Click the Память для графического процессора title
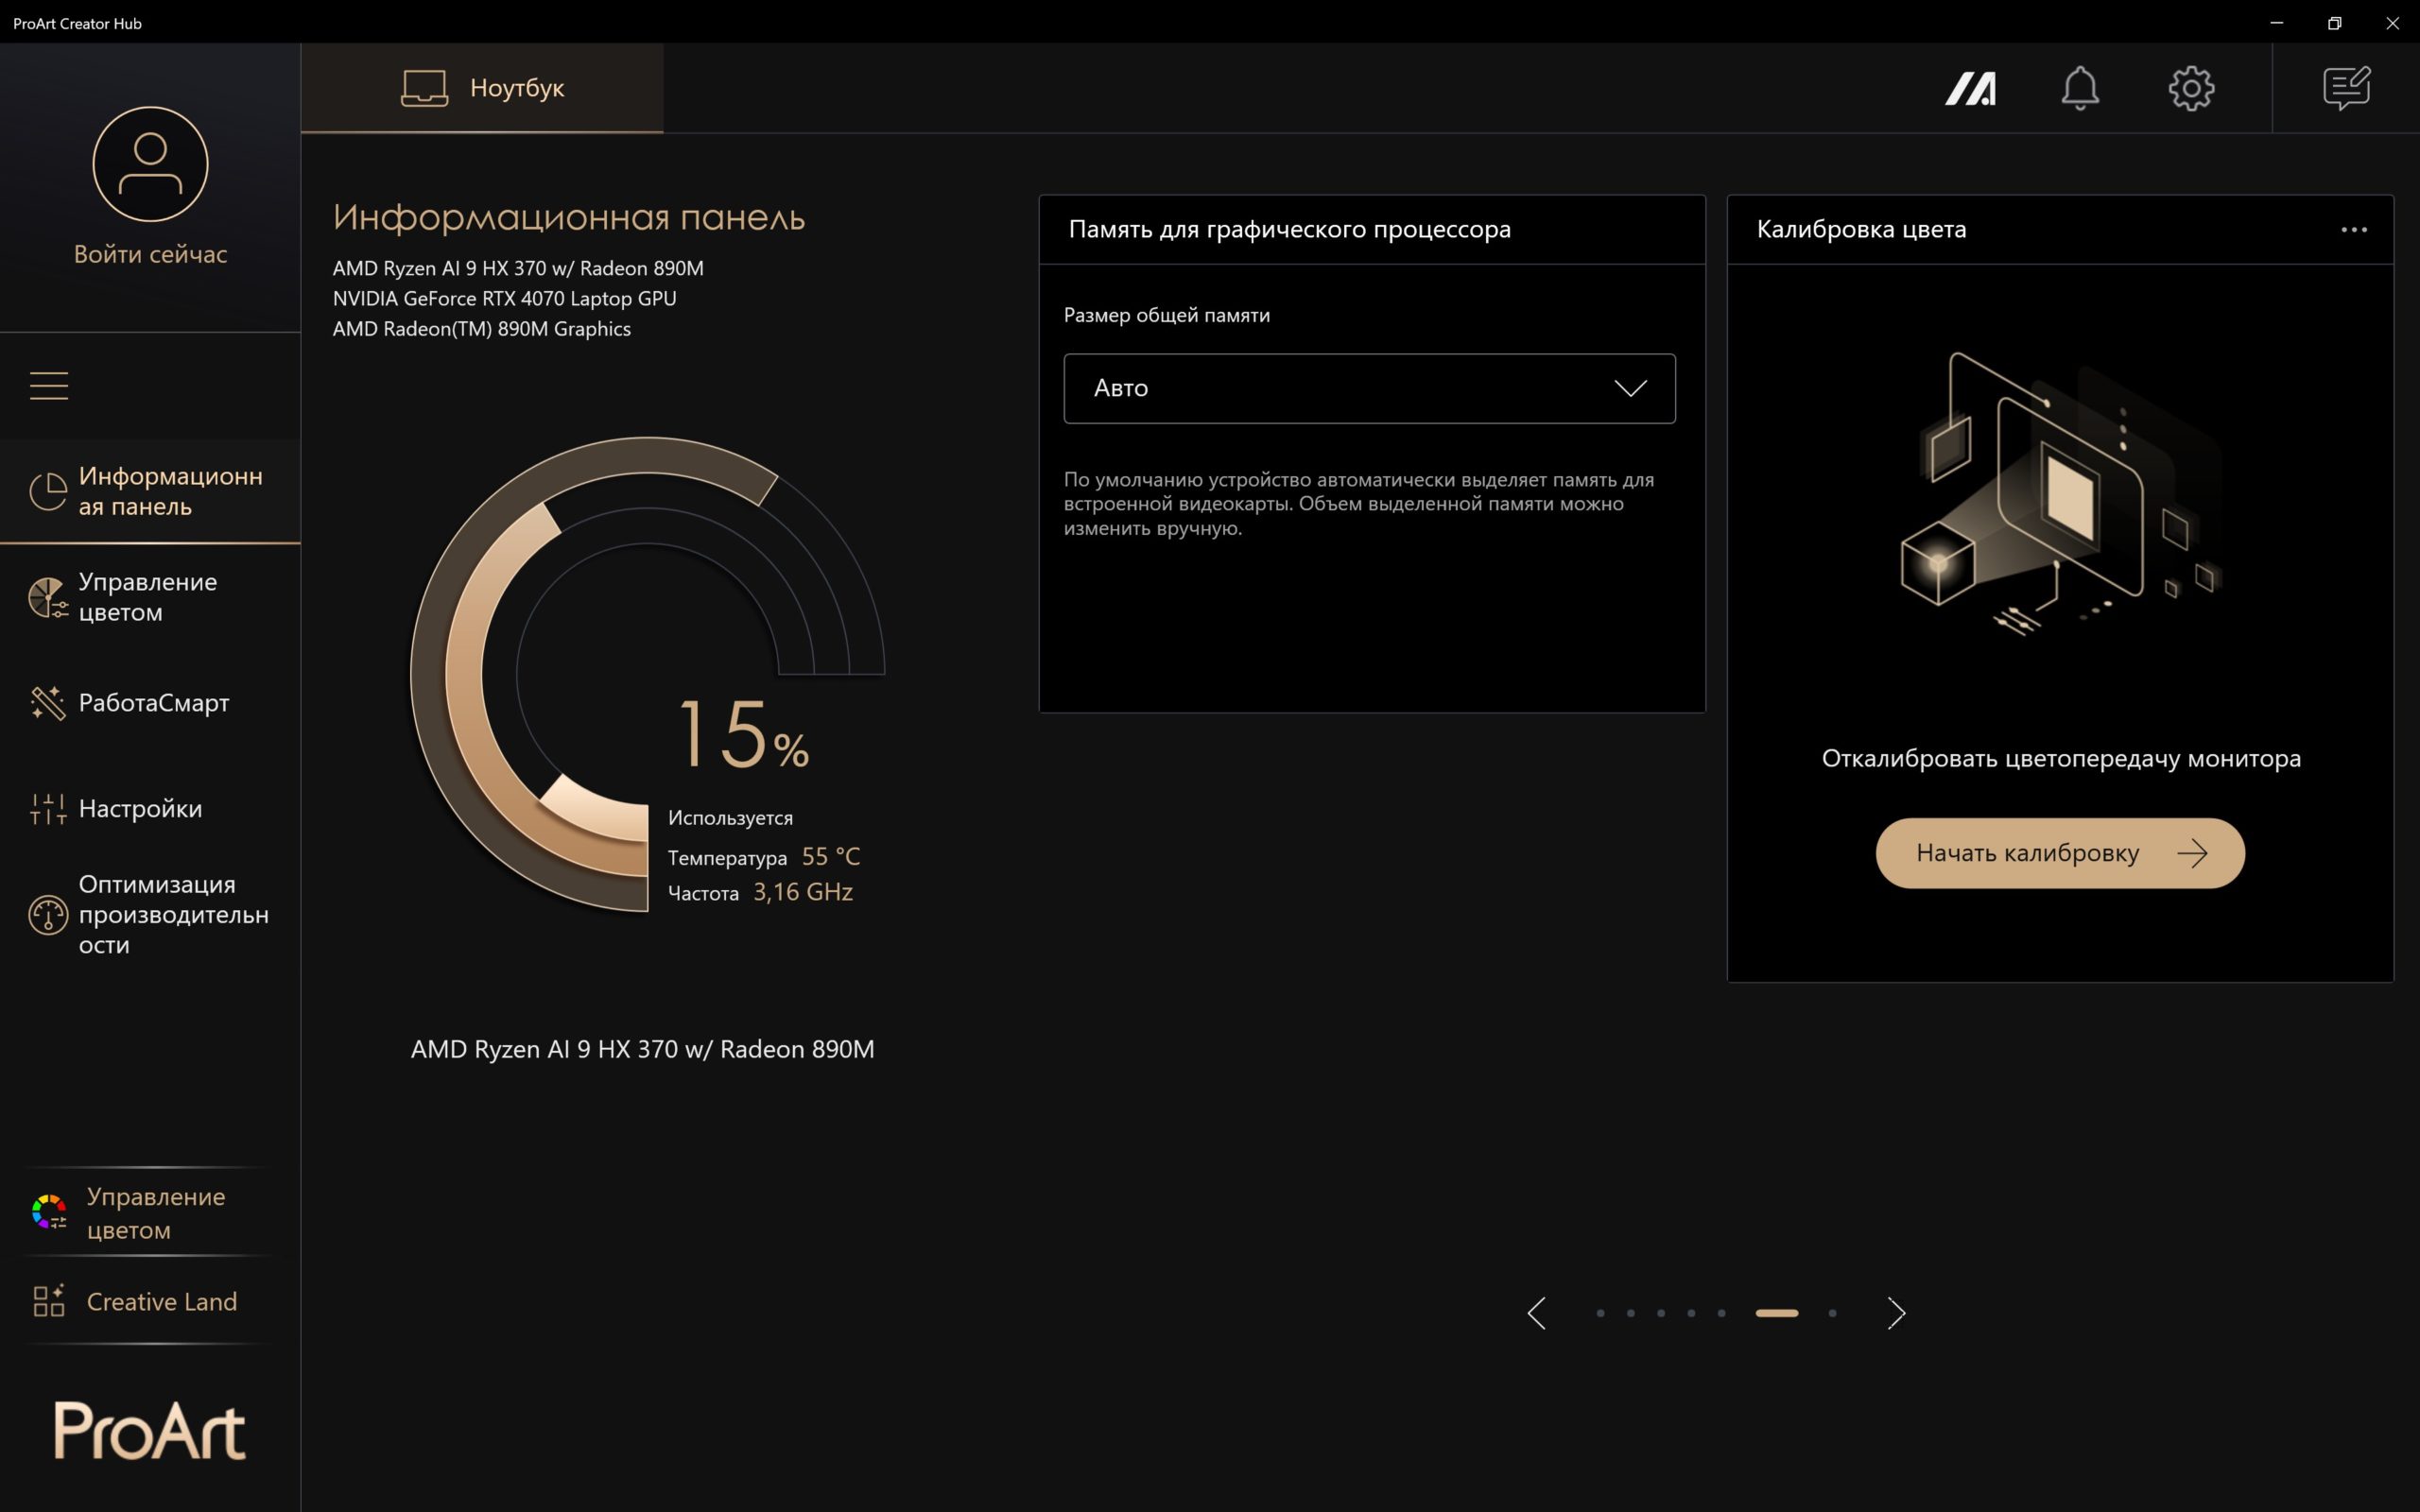 tap(1289, 229)
